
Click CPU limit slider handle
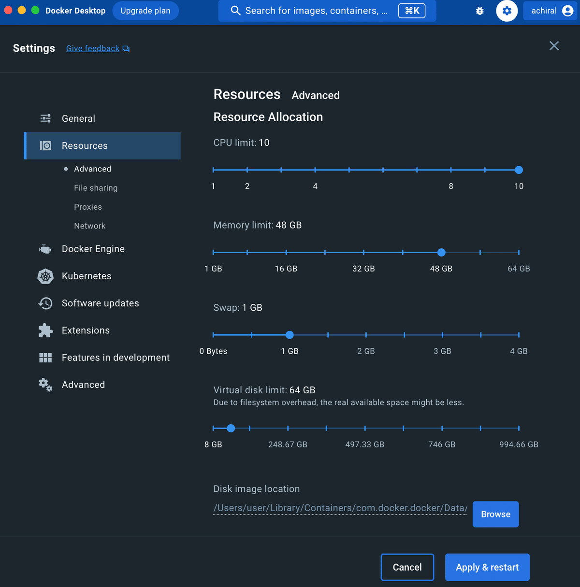point(519,170)
